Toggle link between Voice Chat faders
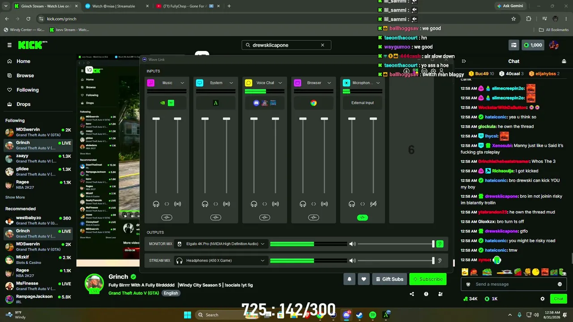Viewport: 573px width, 322px height. [265, 204]
